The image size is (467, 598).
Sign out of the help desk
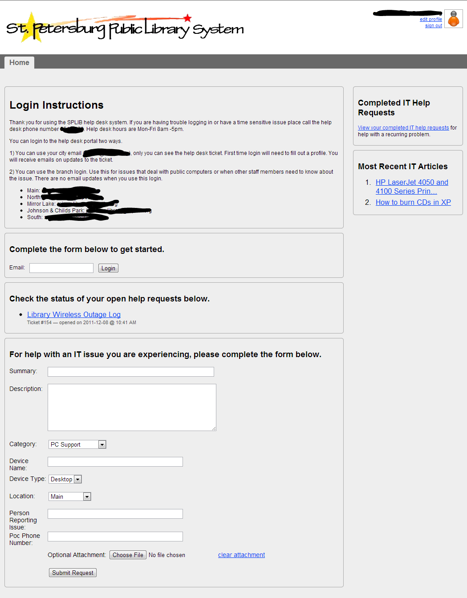(x=433, y=26)
